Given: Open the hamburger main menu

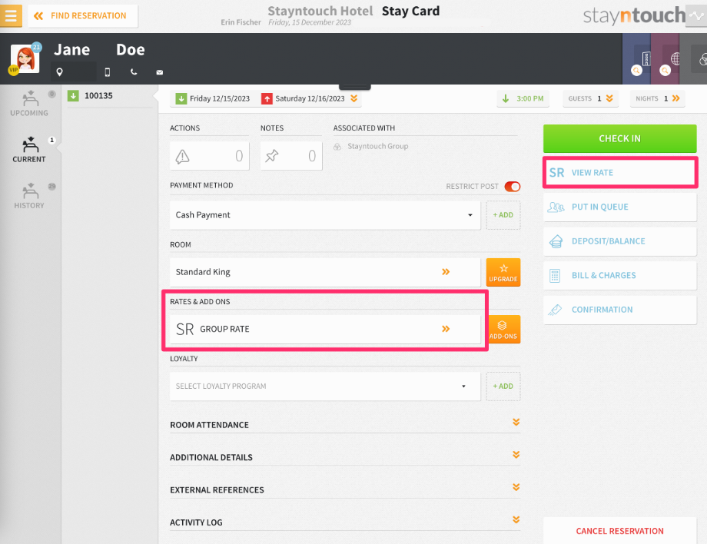Looking at the screenshot, I should coord(11,16).
